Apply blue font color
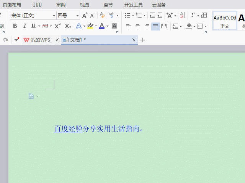The height and width of the screenshot is (183, 245). [102, 26]
